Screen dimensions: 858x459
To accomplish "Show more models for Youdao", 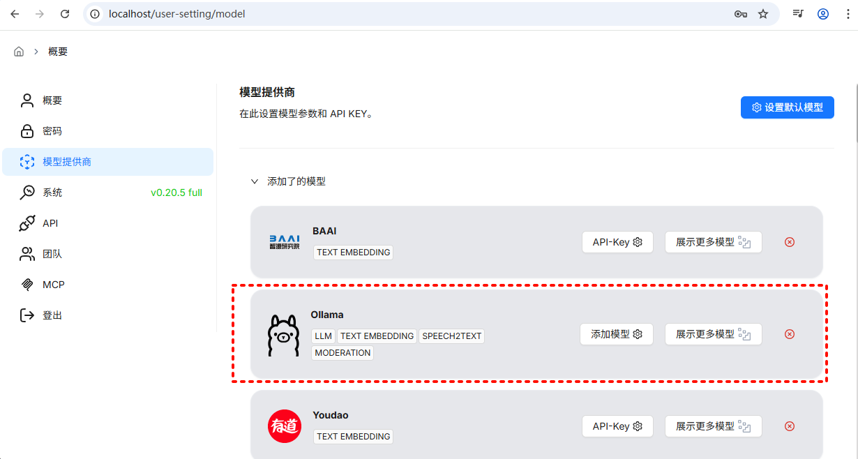I will 713,426.
